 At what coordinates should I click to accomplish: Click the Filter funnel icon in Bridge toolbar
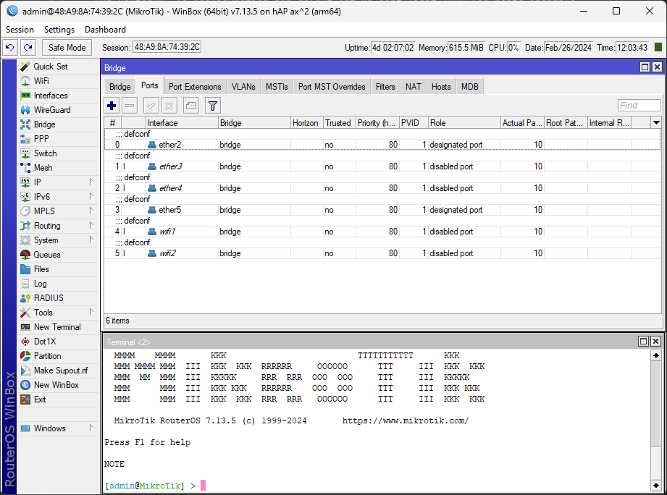(x=213, y=106)
